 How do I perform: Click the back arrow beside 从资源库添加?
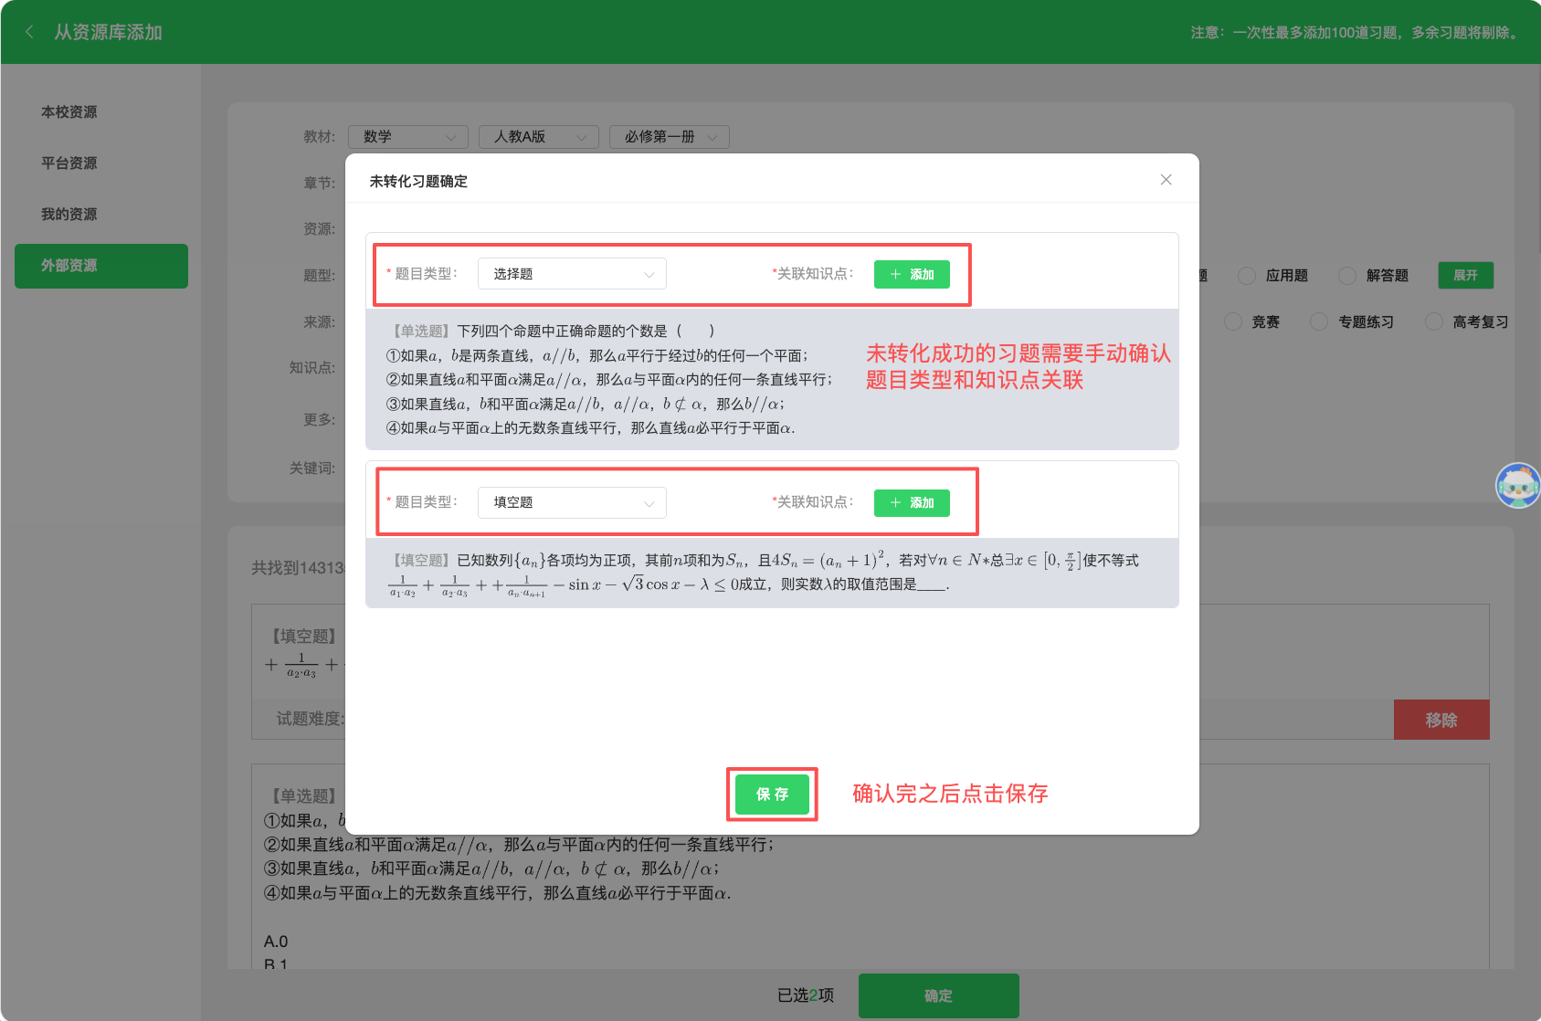29,32
